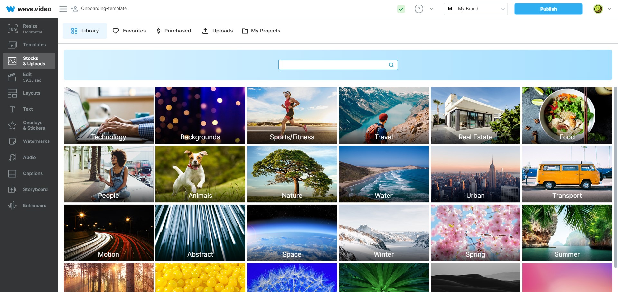The height and width of the screenshot is (292, 618).
Task: Open the Travel category thumbnail
Action: point(384,115)
